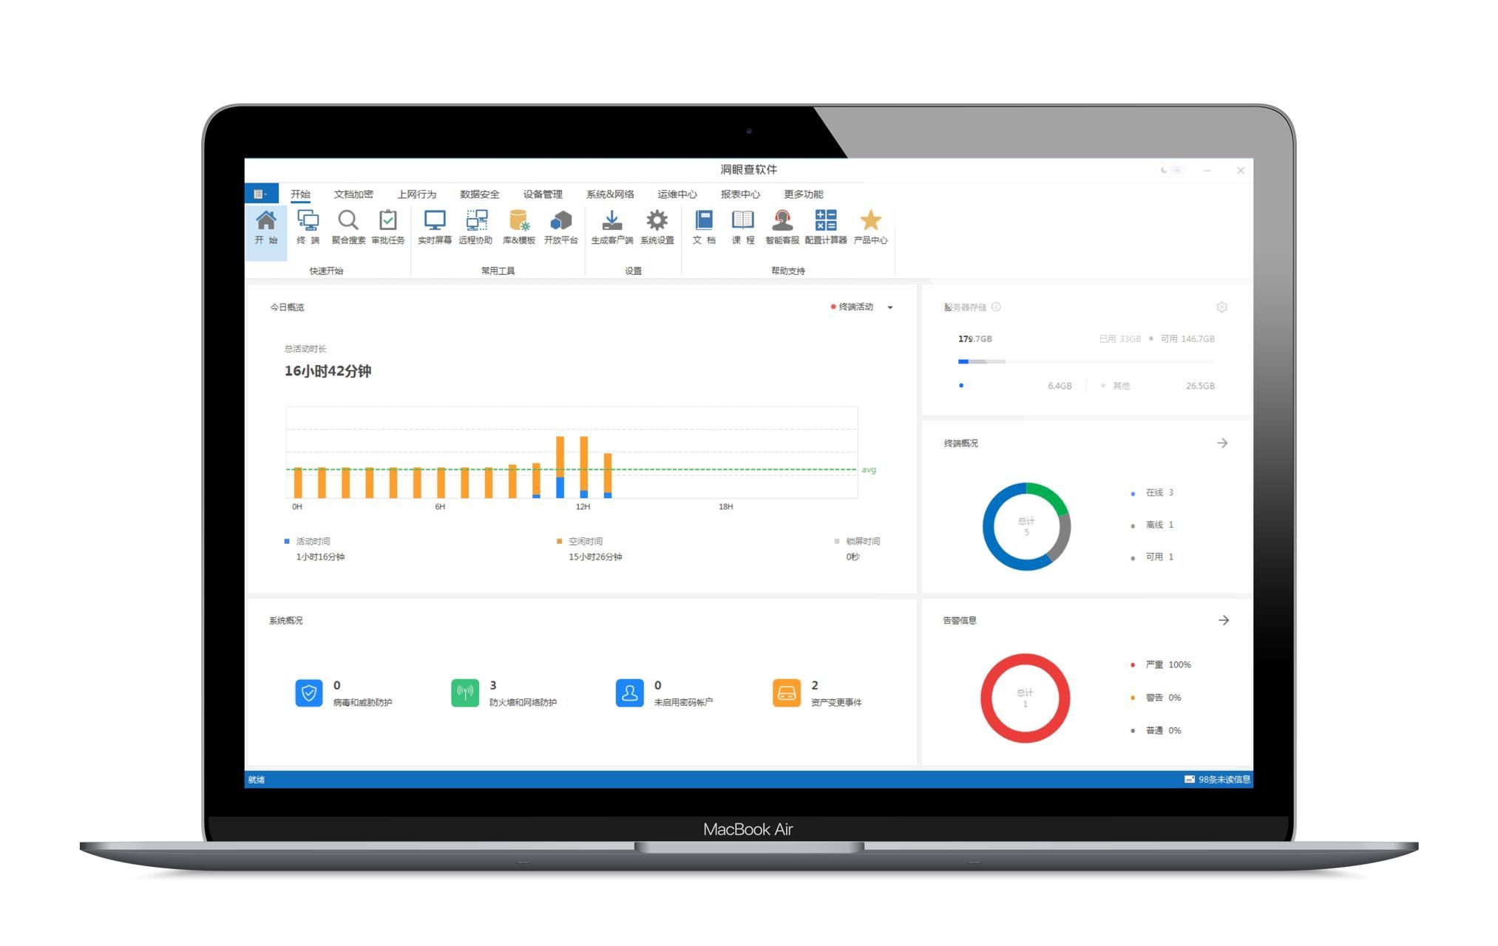Expand the 终端概况 (terminal overview) arrow

[x=1224, y=441]
